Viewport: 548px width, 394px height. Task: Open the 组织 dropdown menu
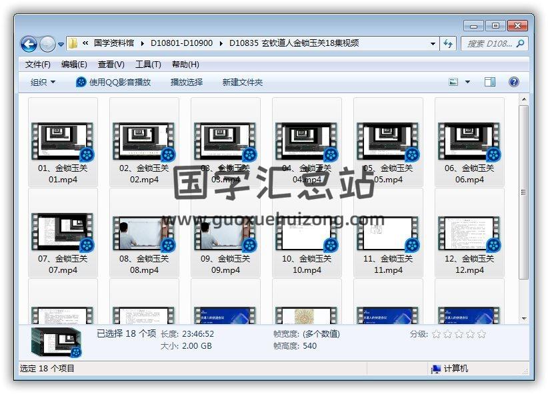43,82
